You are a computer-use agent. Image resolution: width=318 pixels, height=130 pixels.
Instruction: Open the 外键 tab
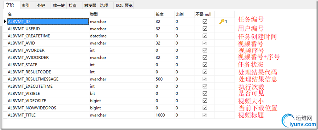click(x=41, y=6)
